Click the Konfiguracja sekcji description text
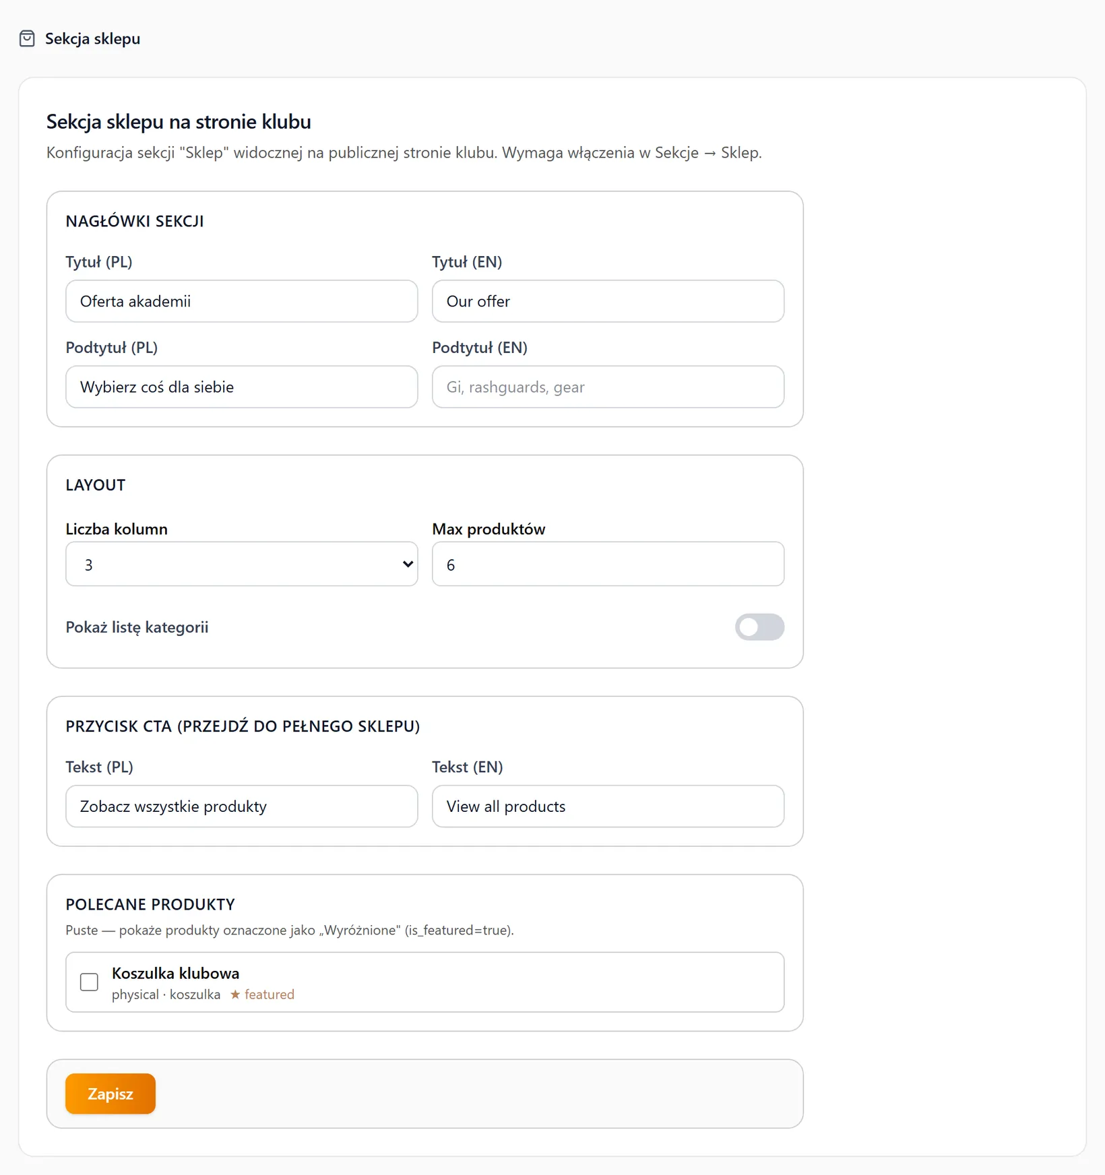This screenshot has width=1105, height=1175. [404, 153]
